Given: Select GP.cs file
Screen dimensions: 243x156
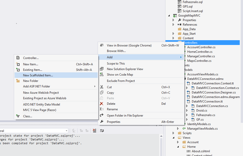Looking at the screenshot, I should (x=200, y=119).
